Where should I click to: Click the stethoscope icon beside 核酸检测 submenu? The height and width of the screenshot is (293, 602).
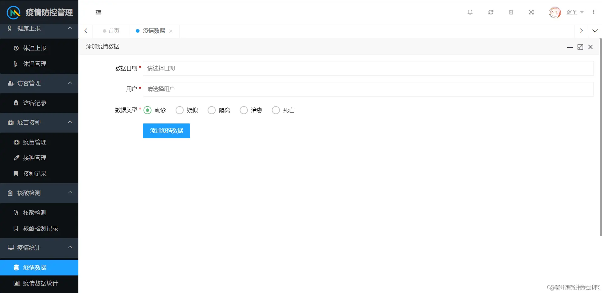(16, 213)
